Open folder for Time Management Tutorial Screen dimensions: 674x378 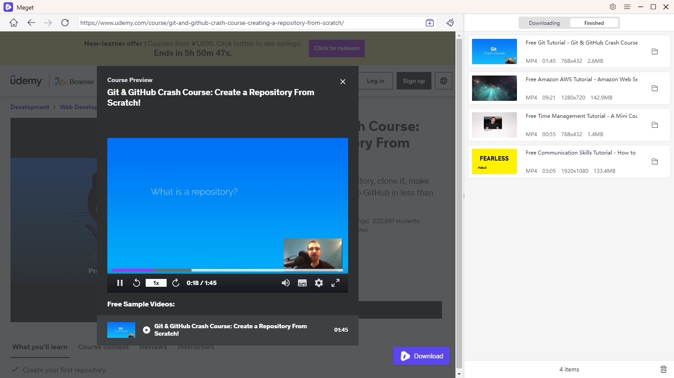(654, 125)
